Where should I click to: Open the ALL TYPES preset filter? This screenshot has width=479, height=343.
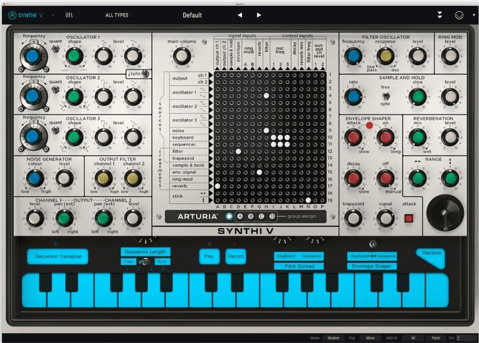click(117, 15)
